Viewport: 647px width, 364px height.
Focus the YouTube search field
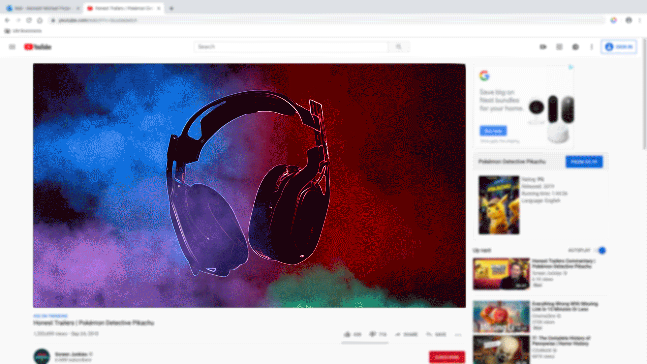[x=291, y=47]
